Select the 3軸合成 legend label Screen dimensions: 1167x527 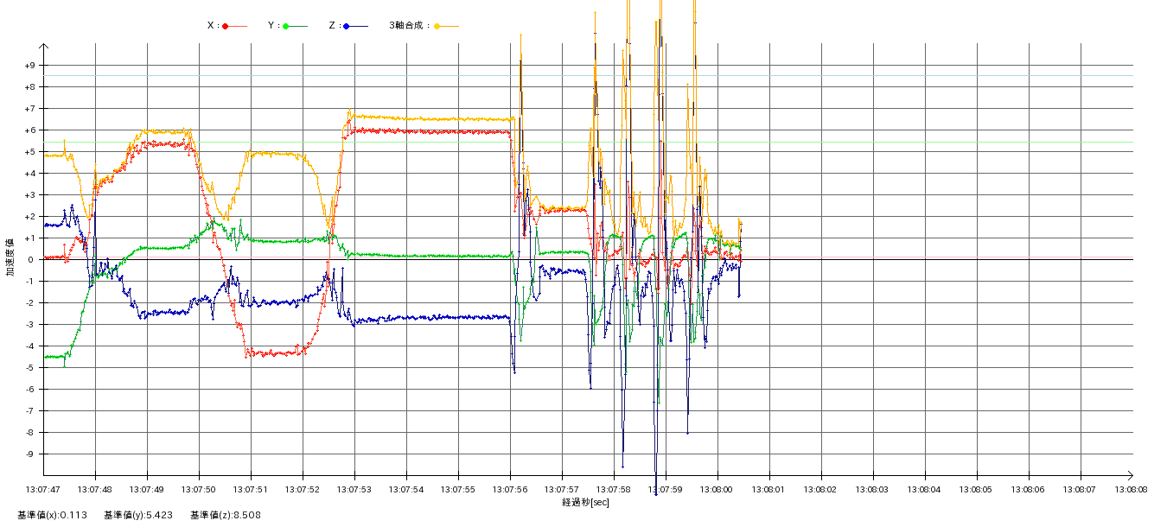[409, 26]
